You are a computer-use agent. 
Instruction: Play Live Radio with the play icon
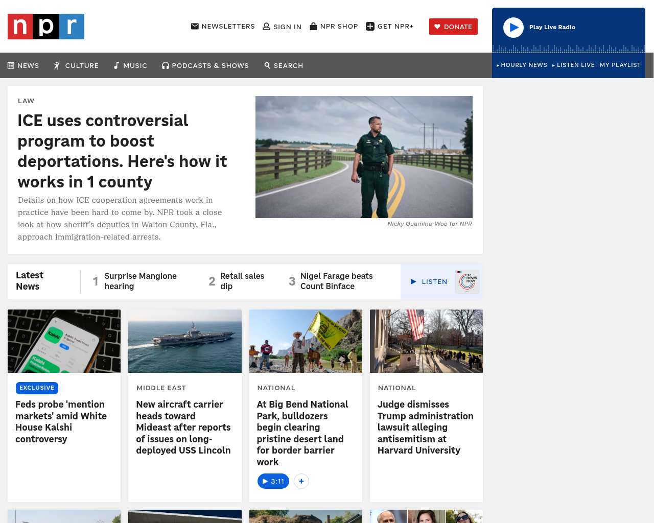pos(513,28)
